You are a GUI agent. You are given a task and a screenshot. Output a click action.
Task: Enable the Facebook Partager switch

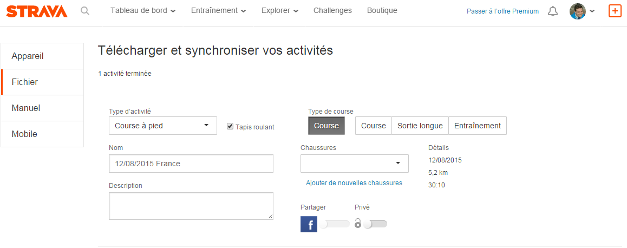click(334, 224)
